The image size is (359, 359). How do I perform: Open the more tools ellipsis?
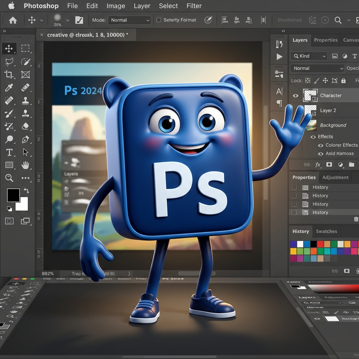(25, 178)
